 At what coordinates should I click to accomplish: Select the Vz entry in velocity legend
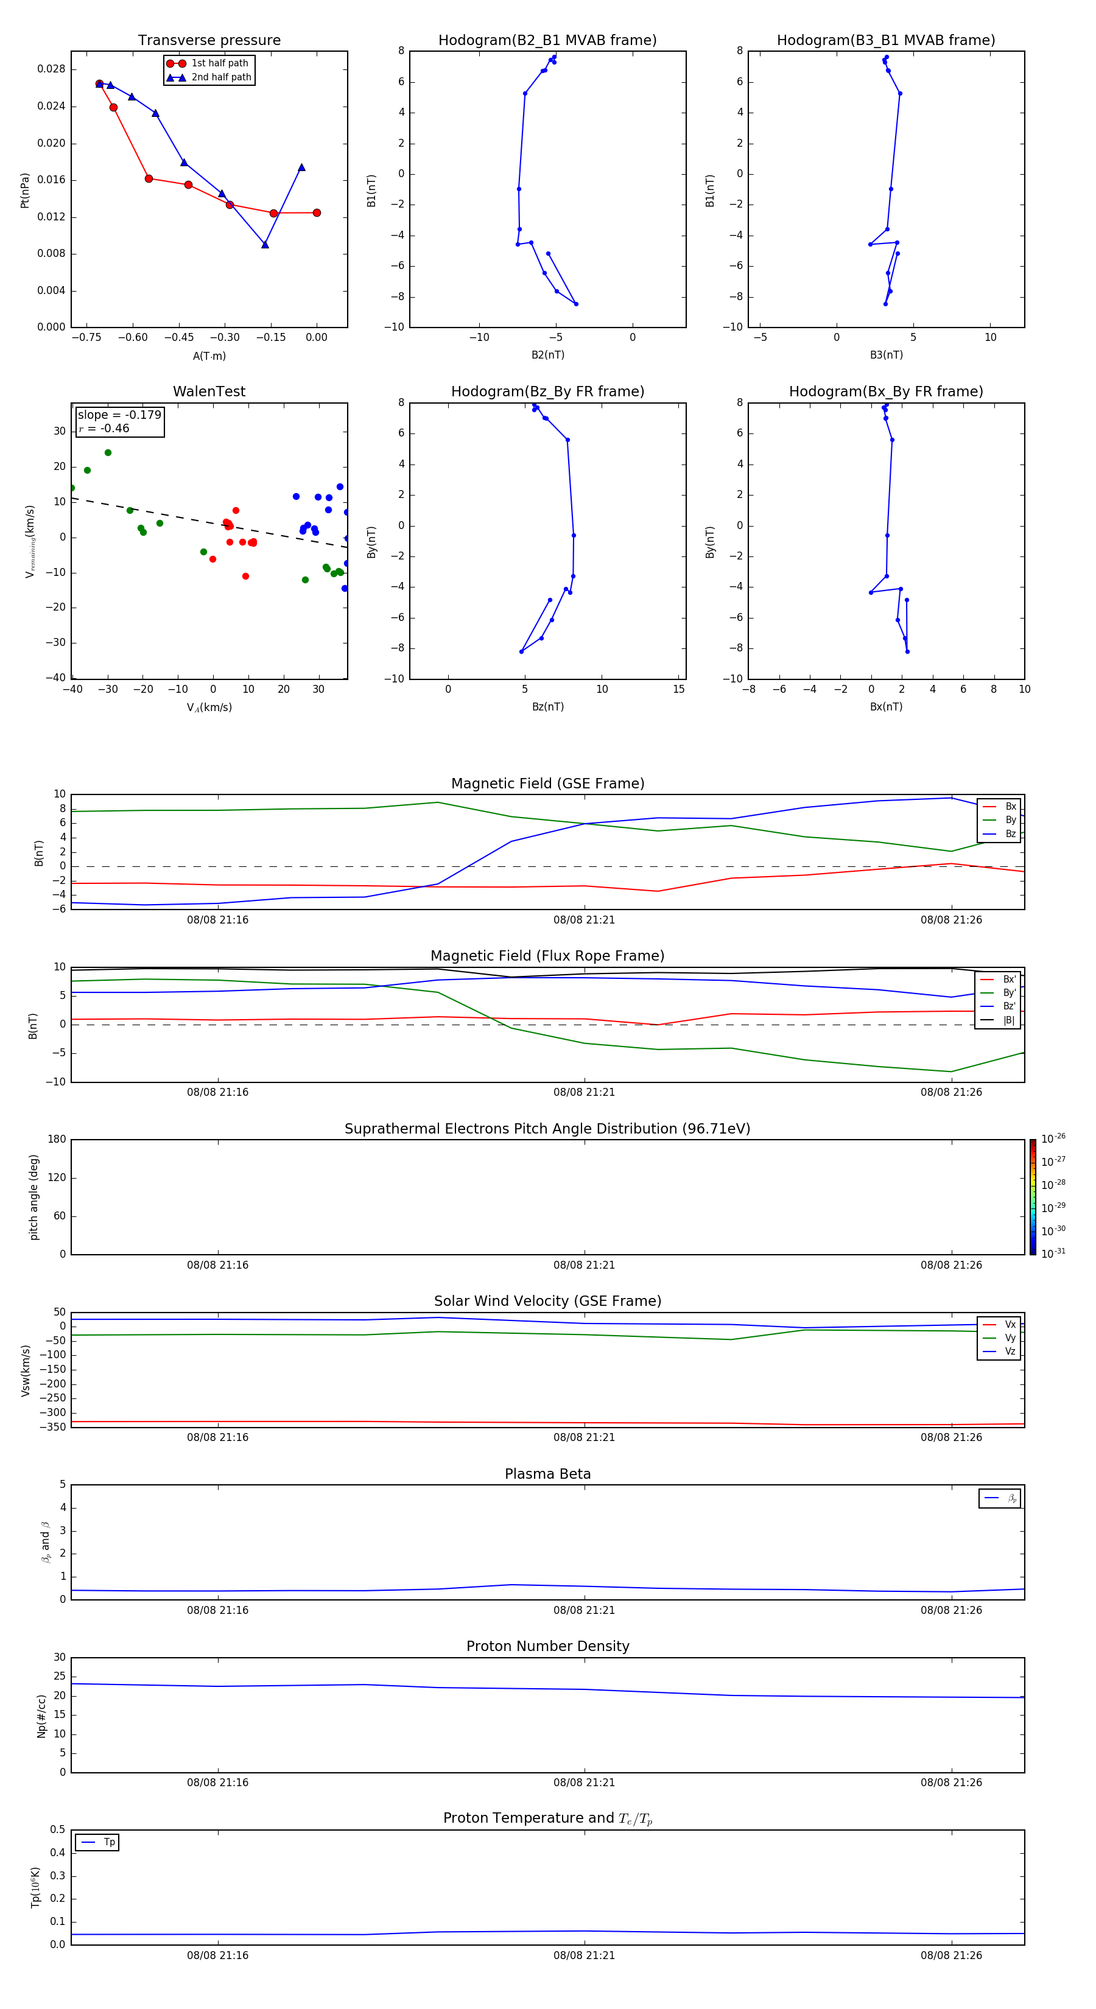tap(999, 1351)
